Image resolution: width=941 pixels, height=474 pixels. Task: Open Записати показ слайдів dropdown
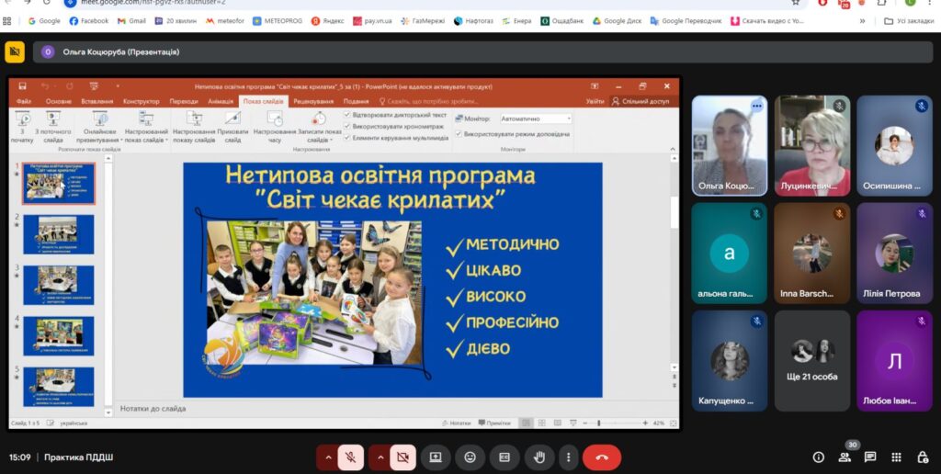click(319, 127)
